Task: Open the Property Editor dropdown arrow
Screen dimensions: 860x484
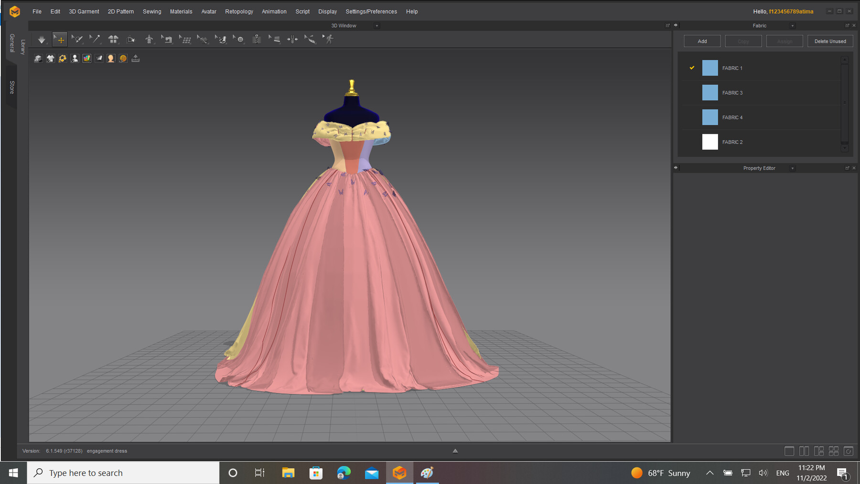Action: (x=793, y=168)
